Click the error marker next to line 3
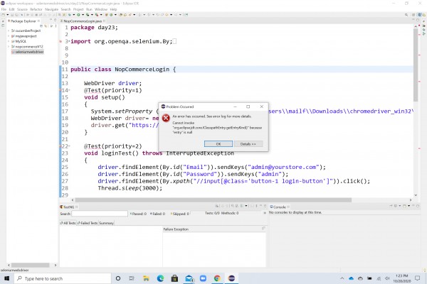The width and height of the screenshot is (427, 284). pyautogui.click(x=60, y=42)
